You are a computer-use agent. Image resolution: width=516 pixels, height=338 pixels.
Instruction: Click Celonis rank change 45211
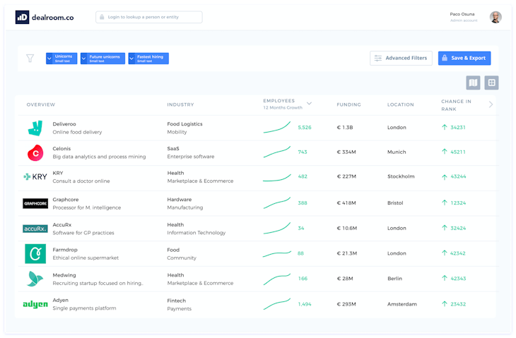pos(458,152)
